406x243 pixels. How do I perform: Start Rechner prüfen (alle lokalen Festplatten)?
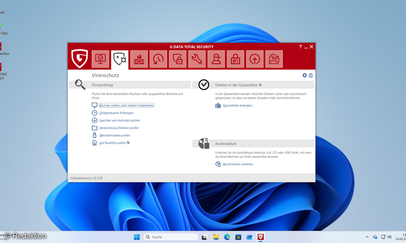(126, 105)
